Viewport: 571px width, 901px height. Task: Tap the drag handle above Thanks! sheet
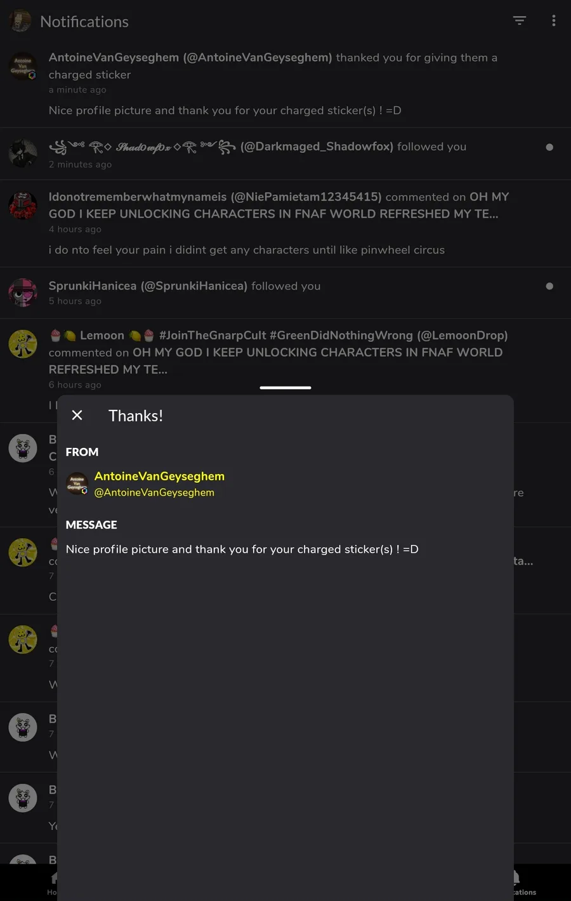pyautogui.click(x=285, y=388)
